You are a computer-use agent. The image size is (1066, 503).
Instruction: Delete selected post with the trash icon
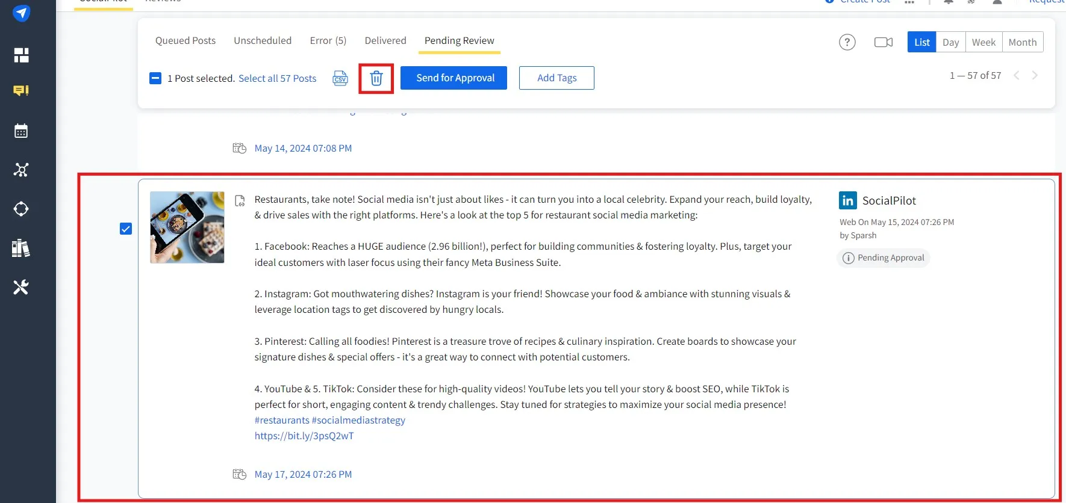376,78
